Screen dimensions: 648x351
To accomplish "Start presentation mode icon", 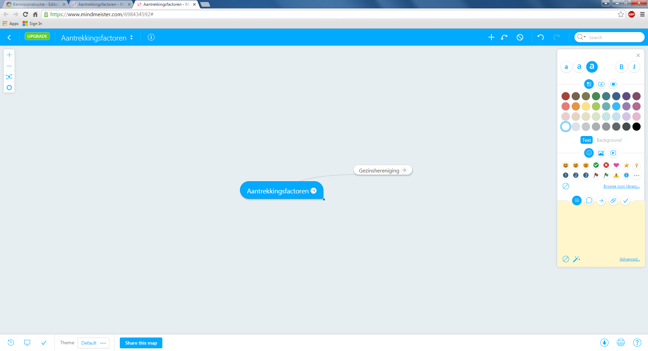I will pyautogui.click(x=27, y=343).
